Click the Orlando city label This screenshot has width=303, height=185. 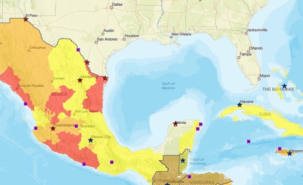pos(256,48)
